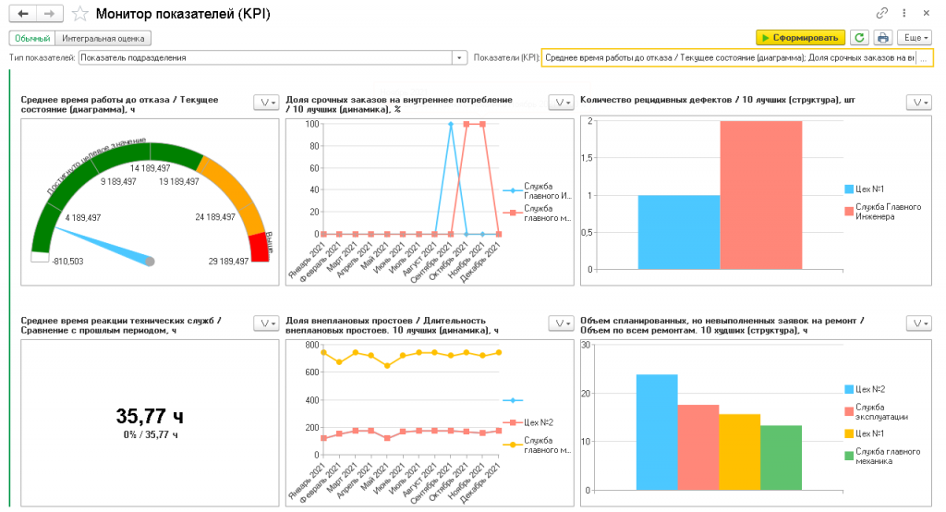
Task: Open the view dropdown for Количество рецидивных дефектов
Action: click(919, 103)
